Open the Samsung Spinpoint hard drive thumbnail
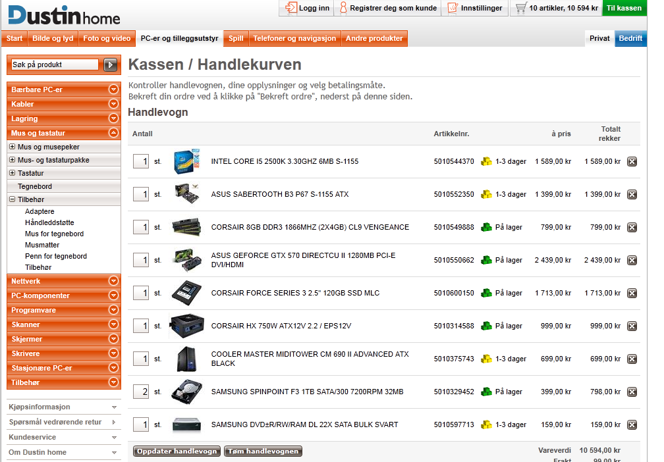This screenshot has width=664, height=462. [x=187, y=392]
